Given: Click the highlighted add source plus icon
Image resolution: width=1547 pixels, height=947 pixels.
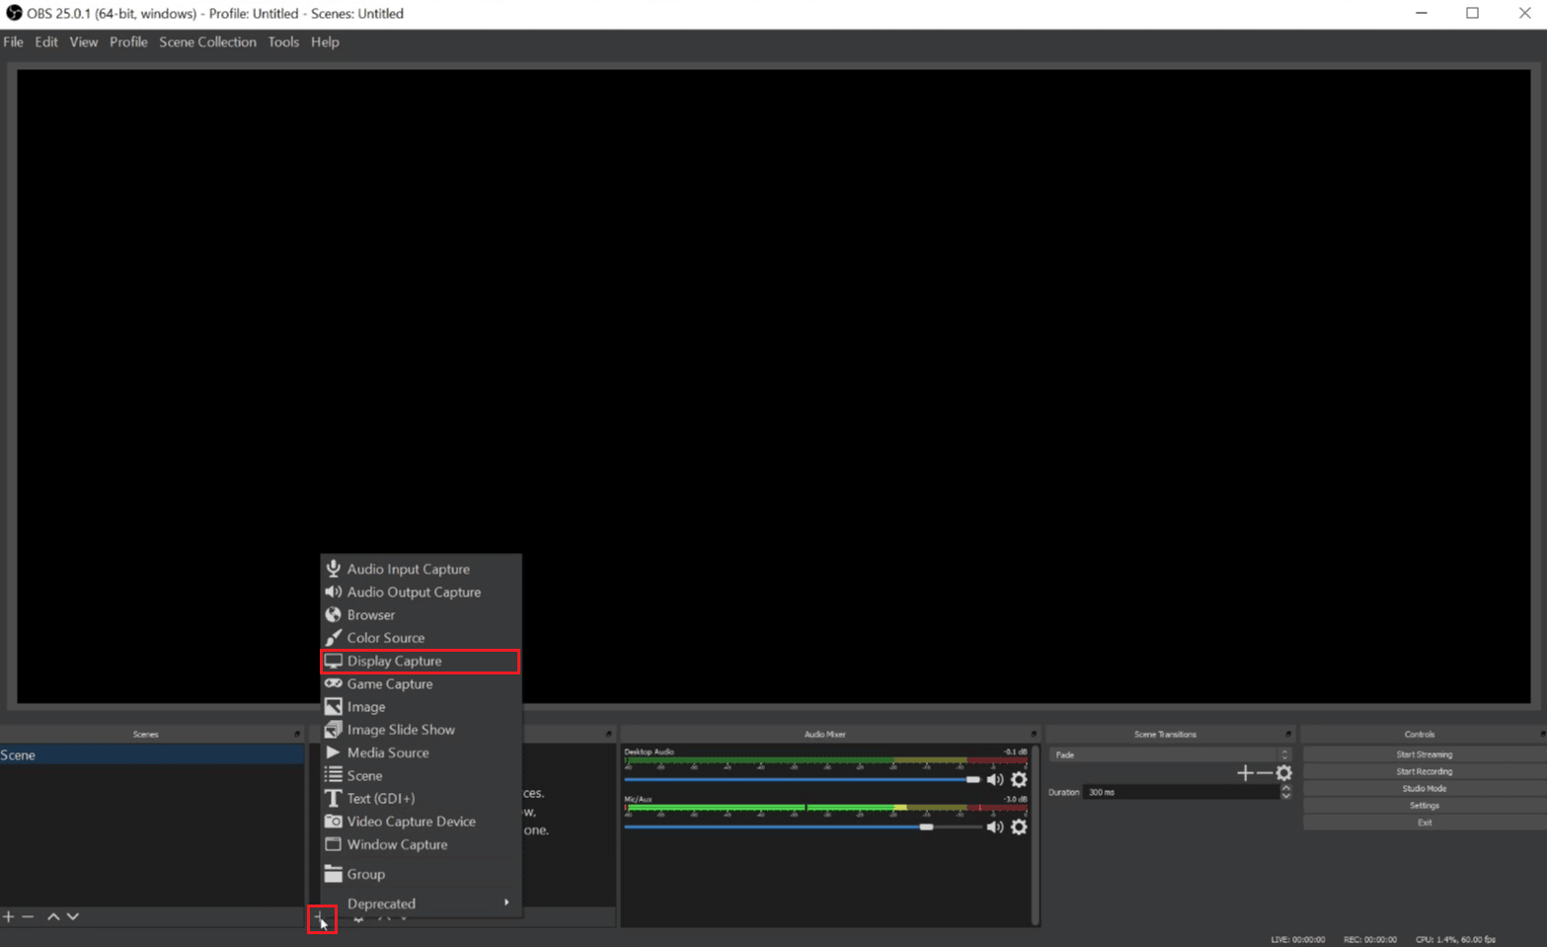Looking at the screenshot, I should [x=322, y=918].
